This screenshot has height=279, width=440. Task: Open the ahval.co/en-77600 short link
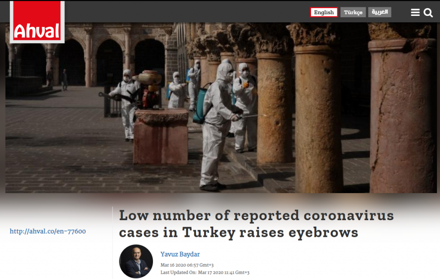tap(48, 231)
